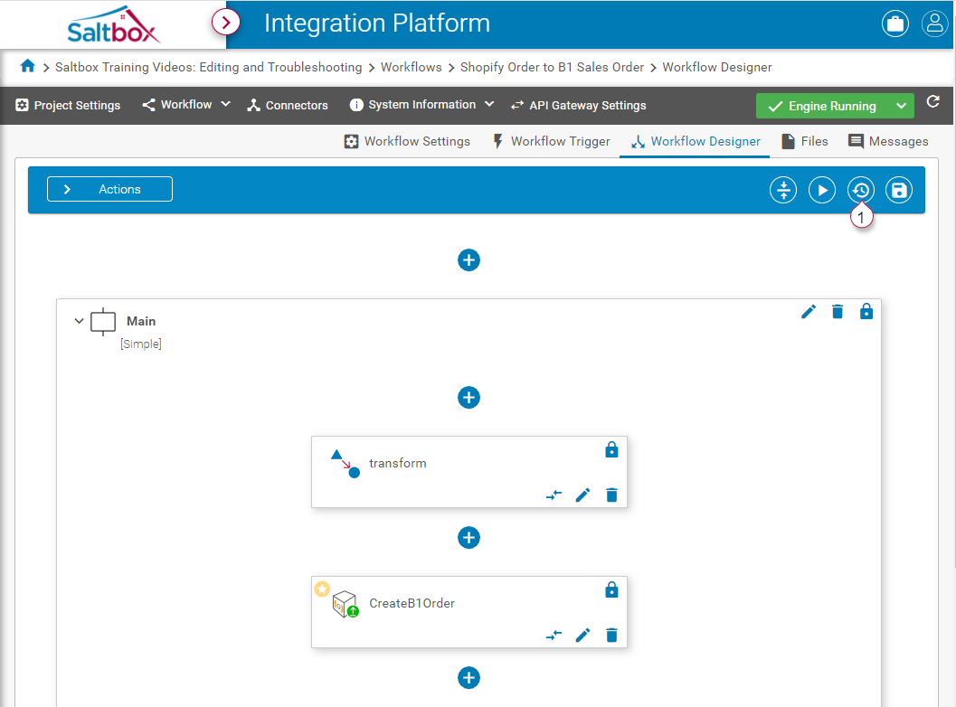This screenshot has width=956, height=707.
Task: Delete the CreateB1Order step
Action: click(611, 635)
